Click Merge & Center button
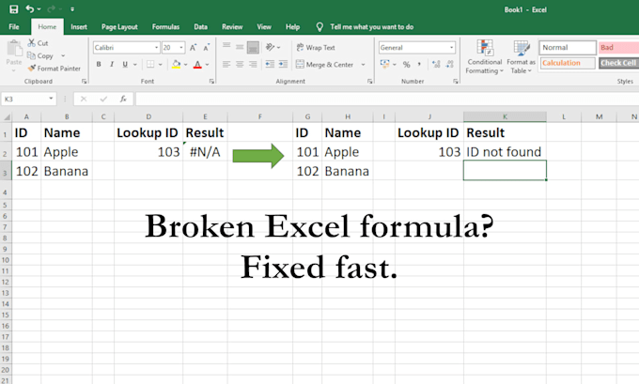The width and height of the screenshot is (639, 384). [325, 65]
